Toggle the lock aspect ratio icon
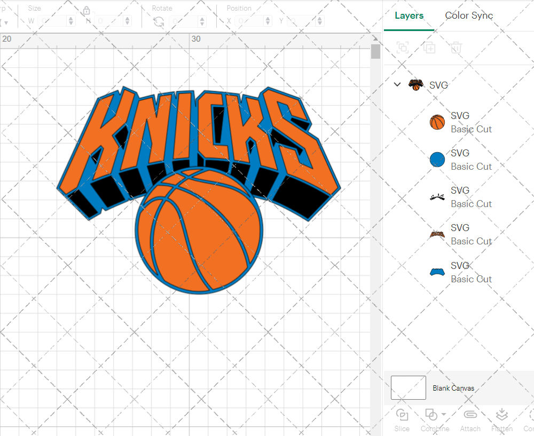Image resolution: width=534 pixels, height=436 pixels. 87,11
